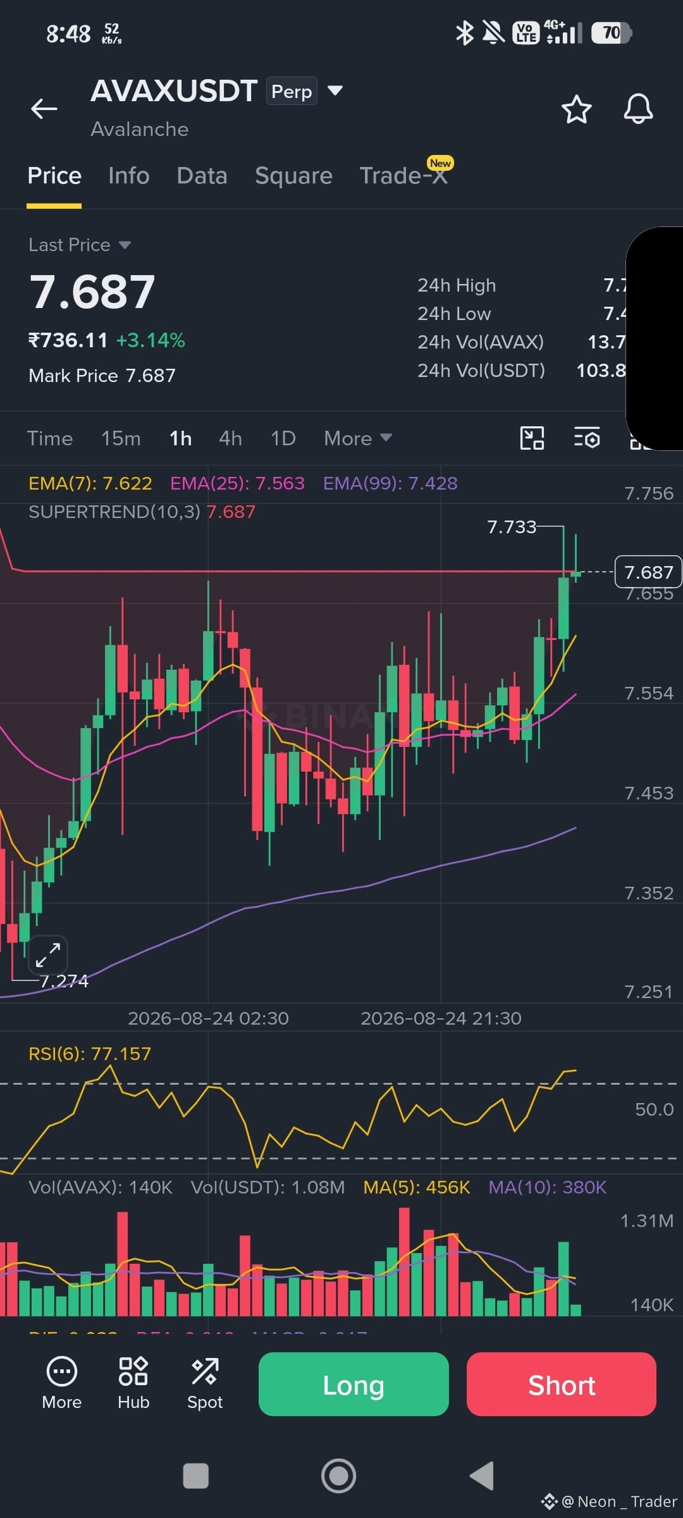Tap the red Short button

pyautogui.click(x=562, y=1385)
